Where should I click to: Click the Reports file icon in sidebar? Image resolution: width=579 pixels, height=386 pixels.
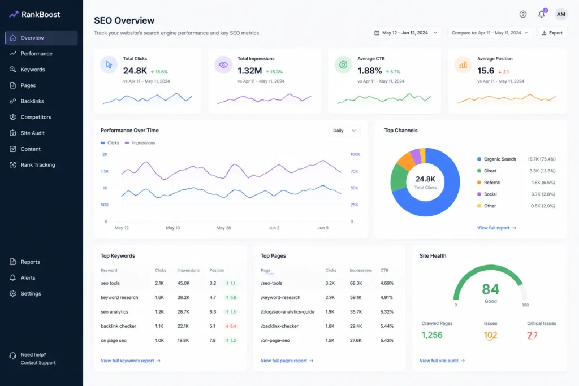pos(13,262)
